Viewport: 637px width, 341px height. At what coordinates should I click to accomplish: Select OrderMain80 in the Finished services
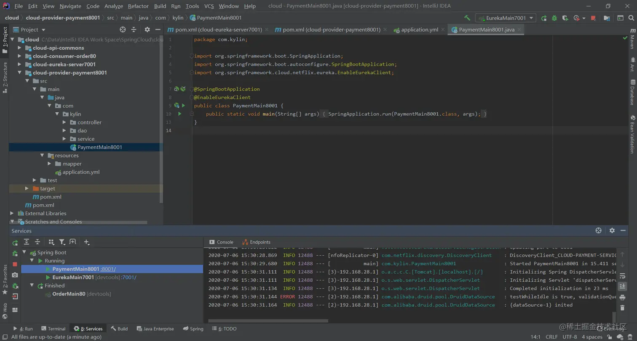coord(68,294)
